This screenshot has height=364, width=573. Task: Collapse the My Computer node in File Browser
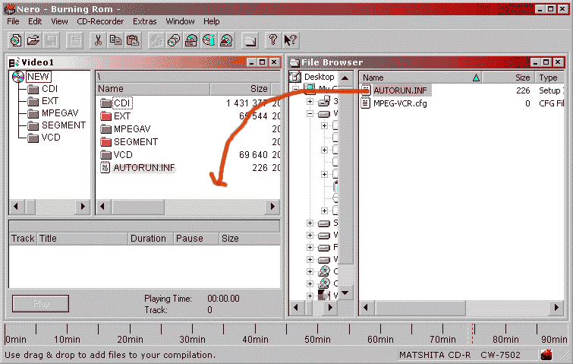coord(295,89)
